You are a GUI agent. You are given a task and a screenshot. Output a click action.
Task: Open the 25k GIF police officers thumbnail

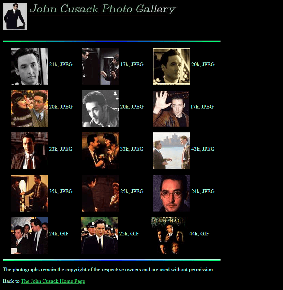click(100, 235)
